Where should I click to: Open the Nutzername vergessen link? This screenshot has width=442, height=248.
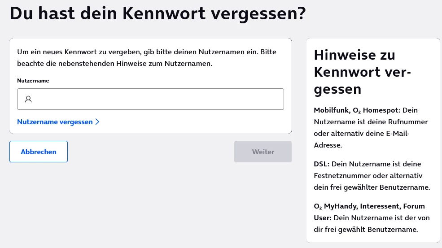coord(55,122)
